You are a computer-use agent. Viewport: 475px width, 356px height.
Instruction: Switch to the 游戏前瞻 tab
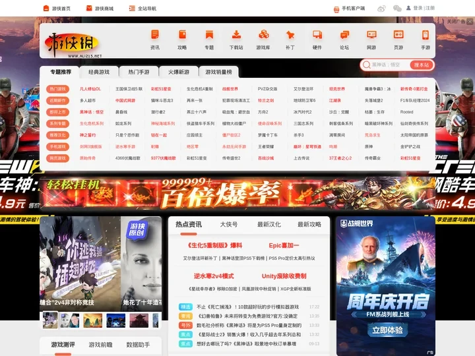[100, 345]
